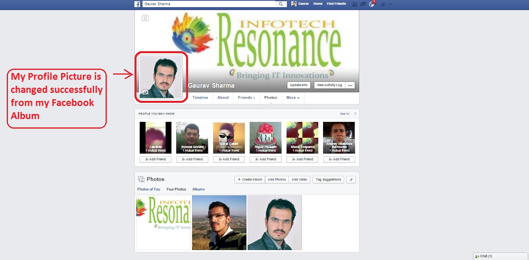Image resolution: width=529 pixels, height=260 pixels.
Task: Select the Photos tab
Action: (x=271, y=98)
